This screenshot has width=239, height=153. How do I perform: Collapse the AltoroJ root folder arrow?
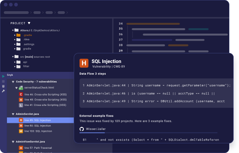point(13,31)
